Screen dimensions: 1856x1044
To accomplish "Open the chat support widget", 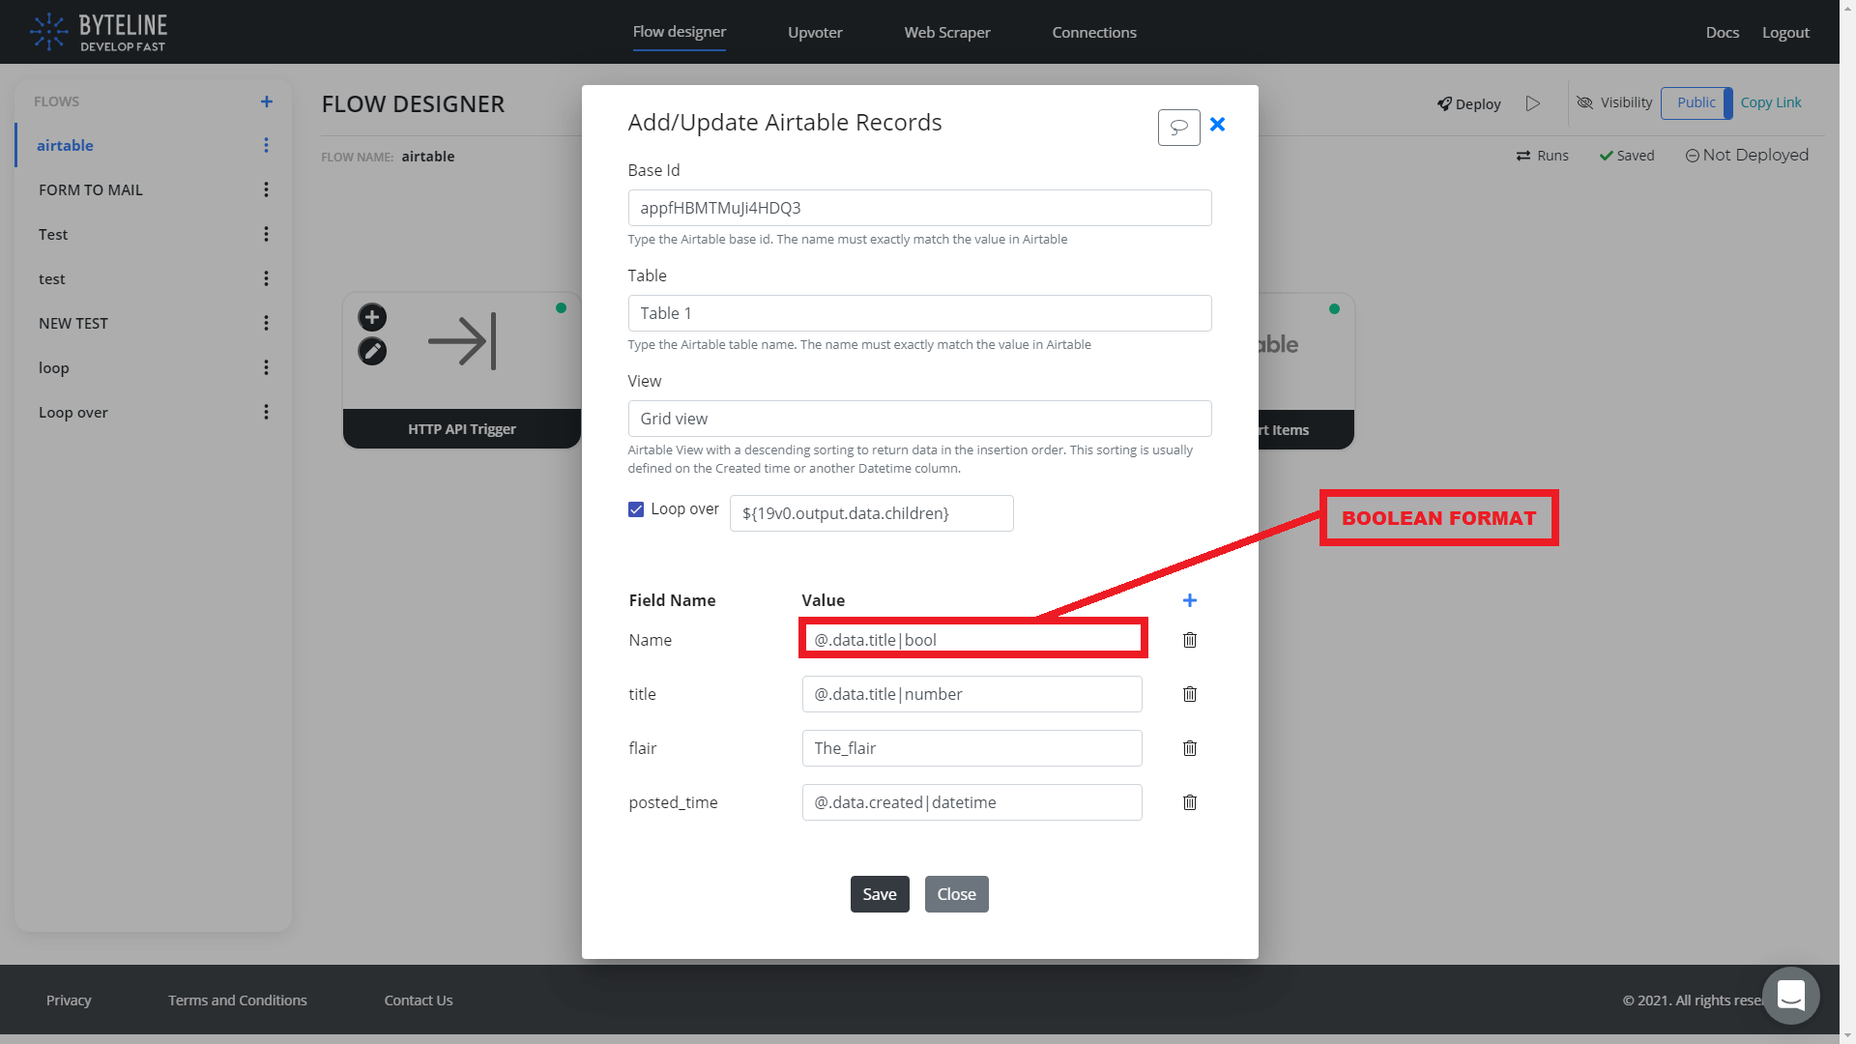I will click(x=1791, y=995).
